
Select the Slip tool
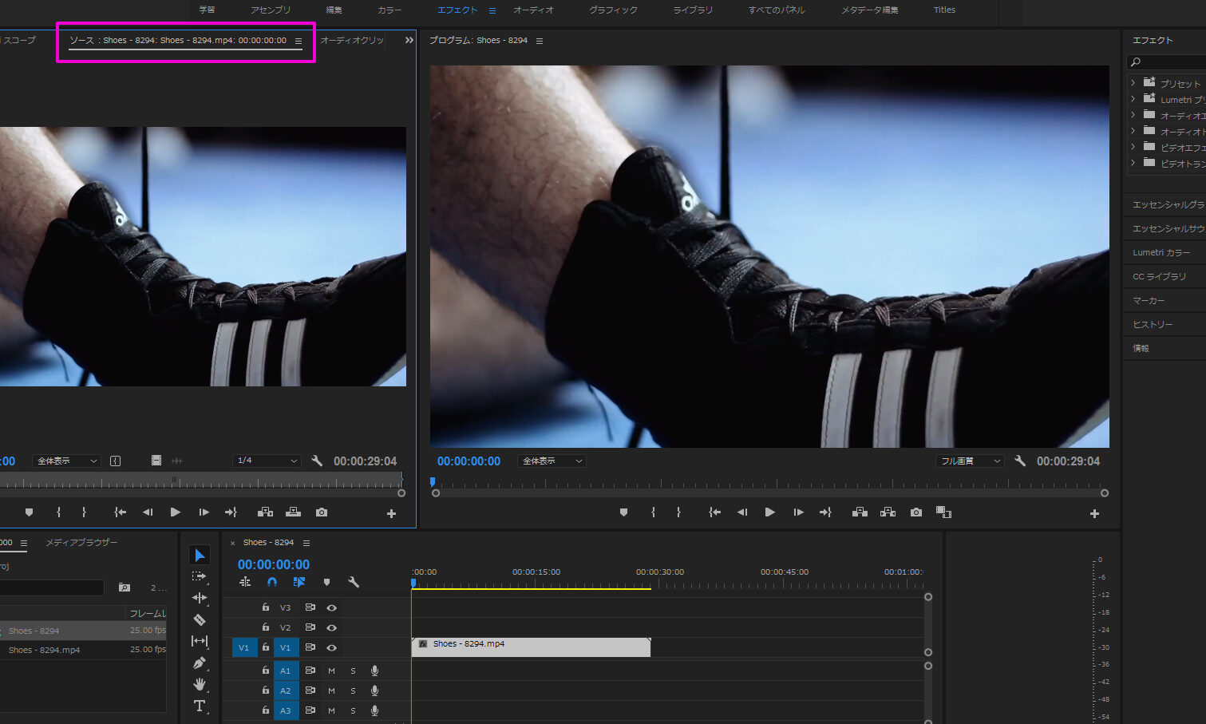200,641
